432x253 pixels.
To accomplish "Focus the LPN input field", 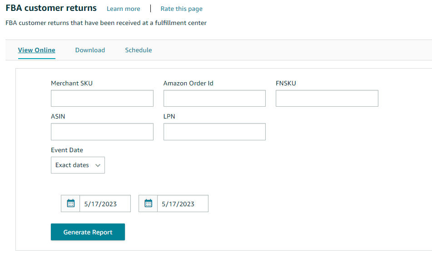I will click(x=214, y=132).
